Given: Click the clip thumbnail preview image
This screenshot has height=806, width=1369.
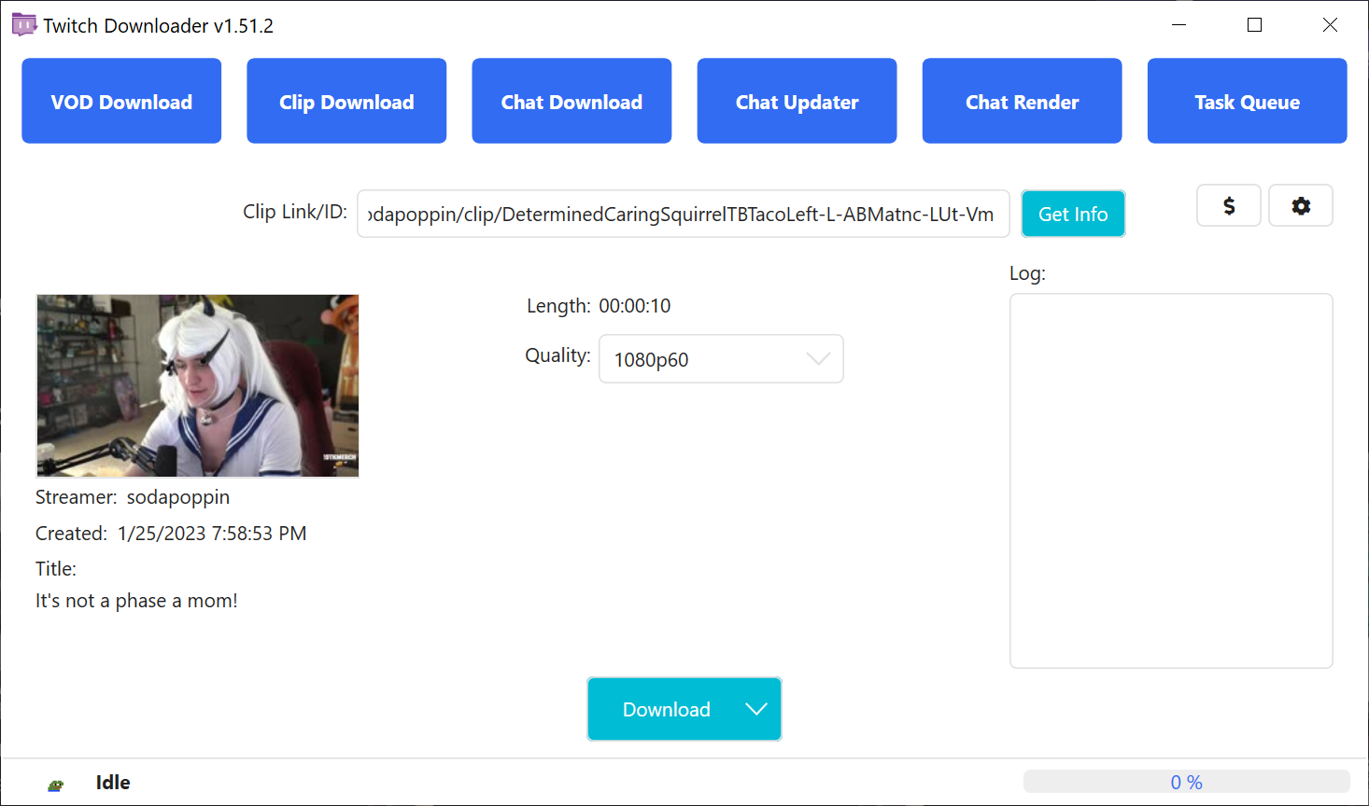Looking at the screenshot, I should coord(197,385).
